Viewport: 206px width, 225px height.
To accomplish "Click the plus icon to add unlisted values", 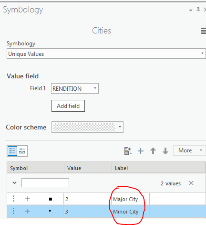I will tap(141, 151).
